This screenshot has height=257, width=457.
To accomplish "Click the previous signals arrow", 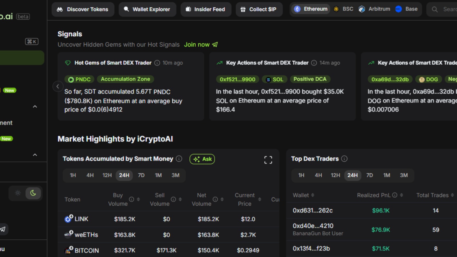I will [58, 86].
